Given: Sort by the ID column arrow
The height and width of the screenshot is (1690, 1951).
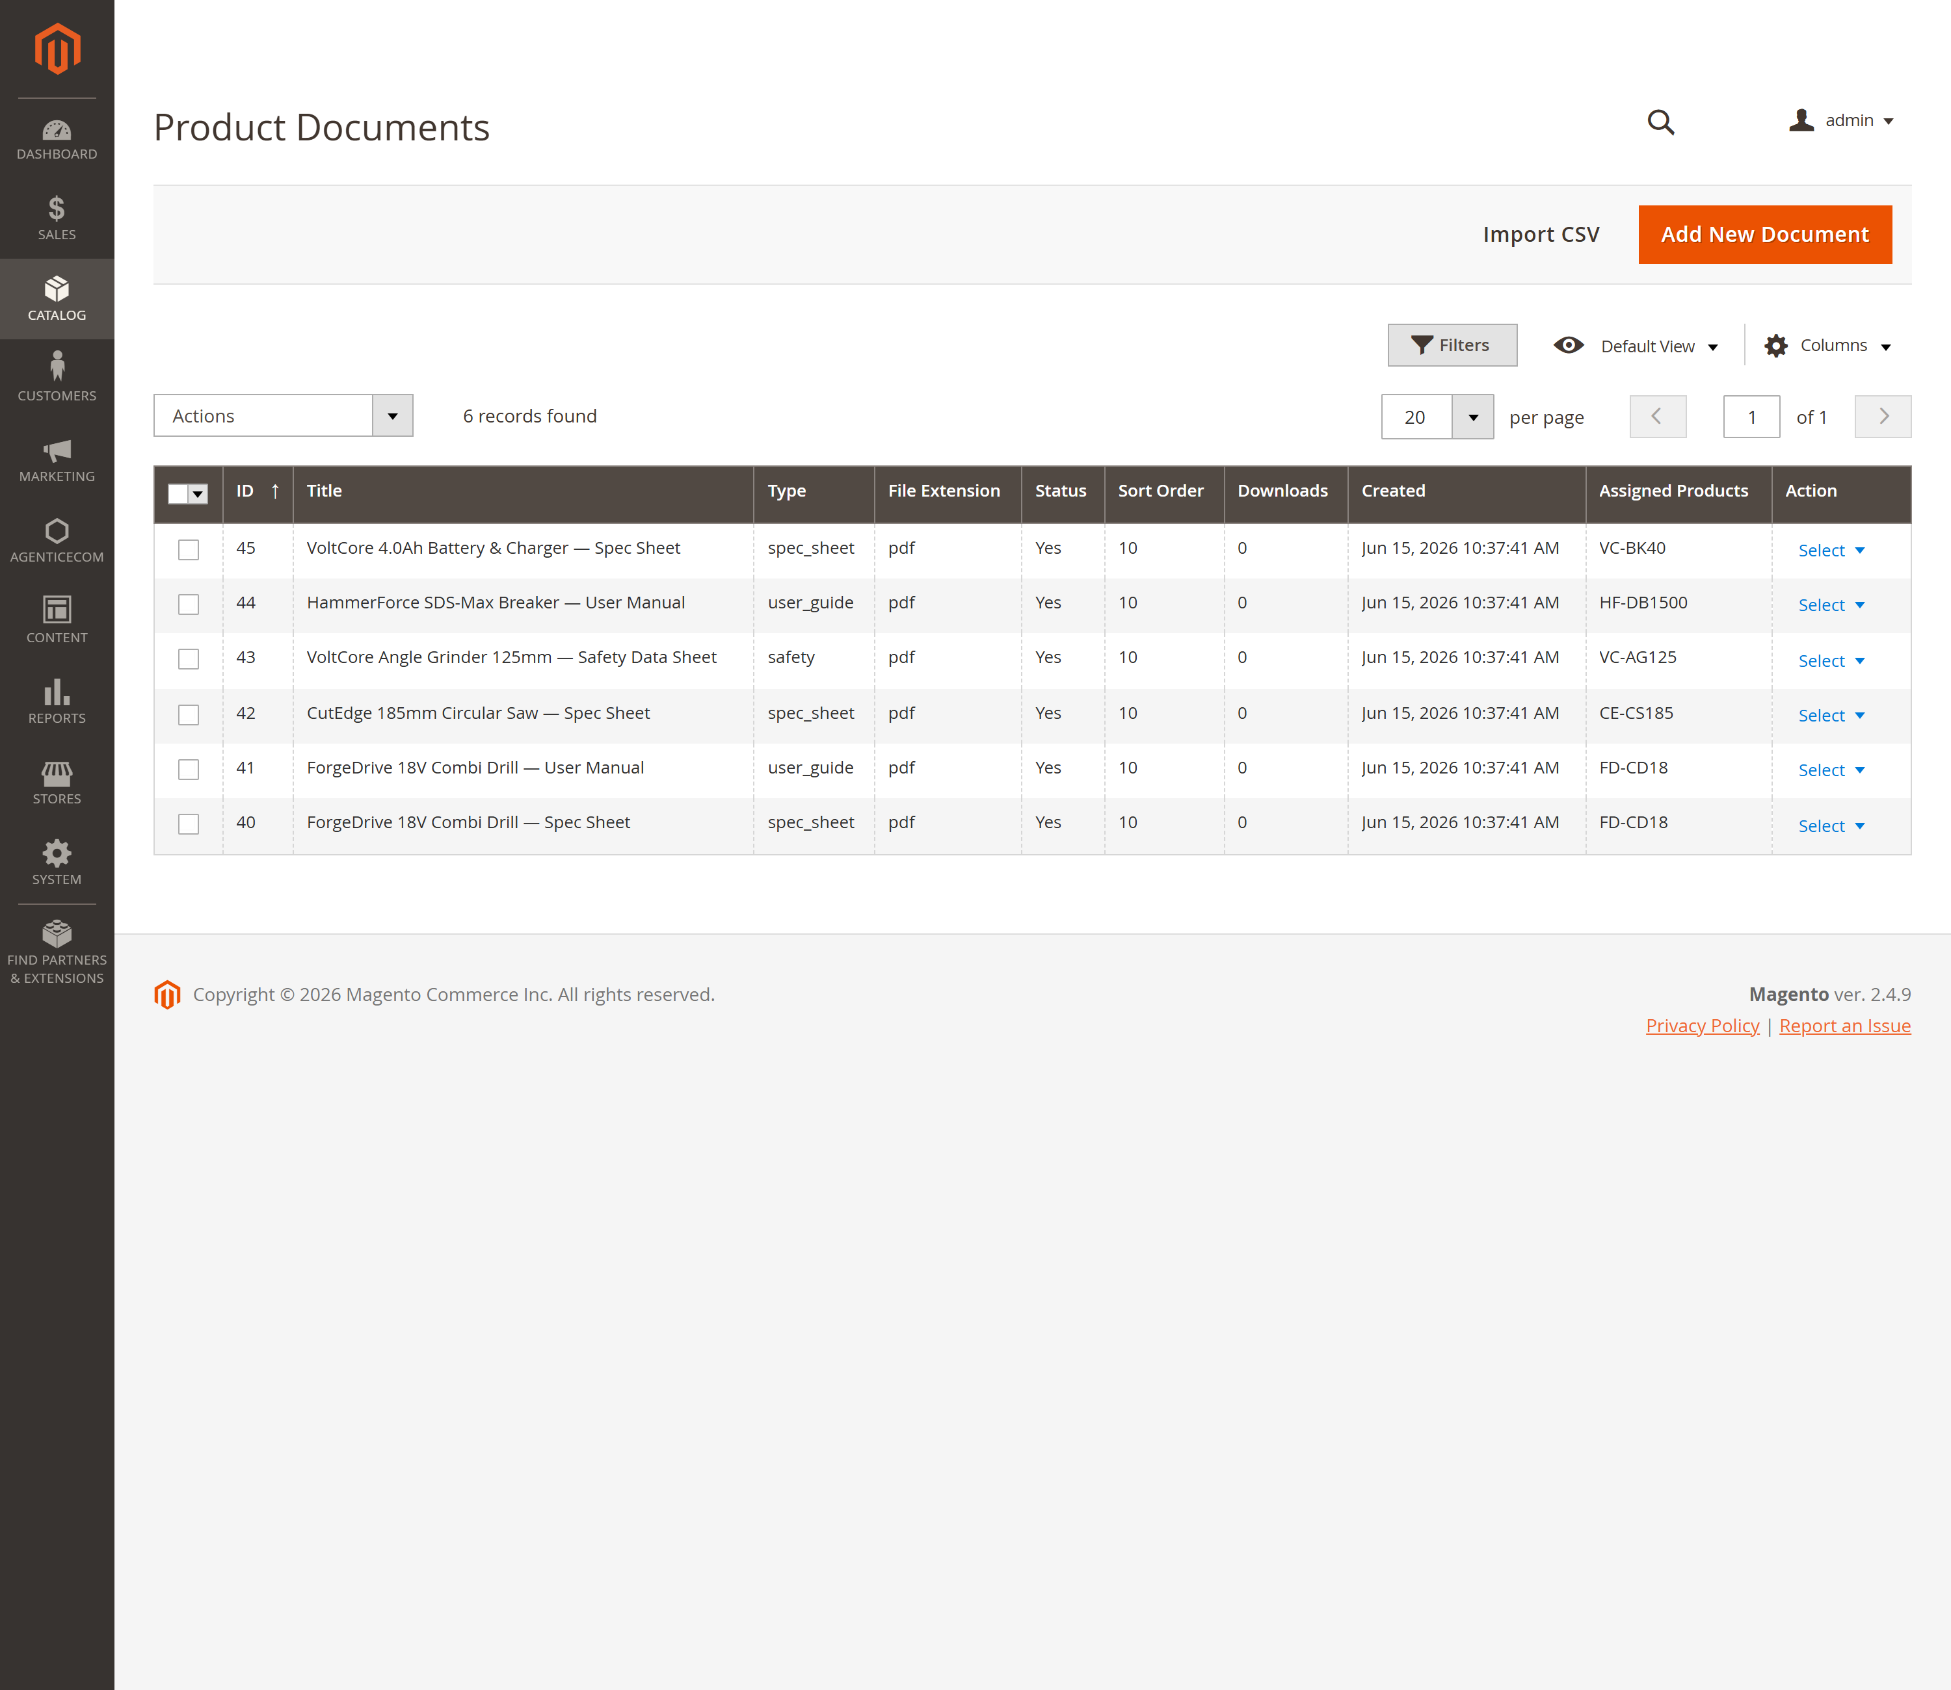Looking at the screenshot, I should (x=276, y=491).
